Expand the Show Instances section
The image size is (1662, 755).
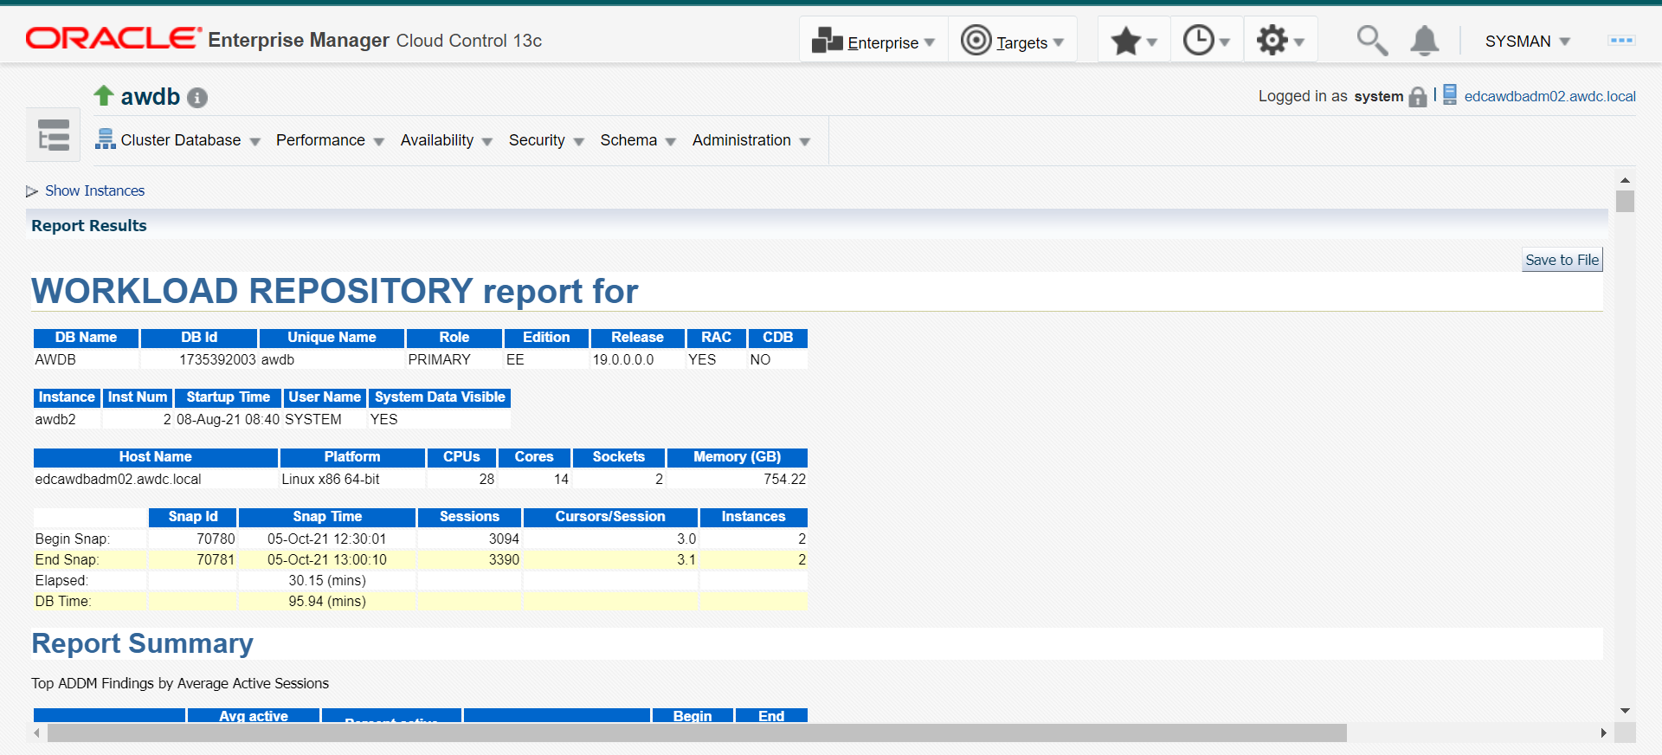(32, 190)
